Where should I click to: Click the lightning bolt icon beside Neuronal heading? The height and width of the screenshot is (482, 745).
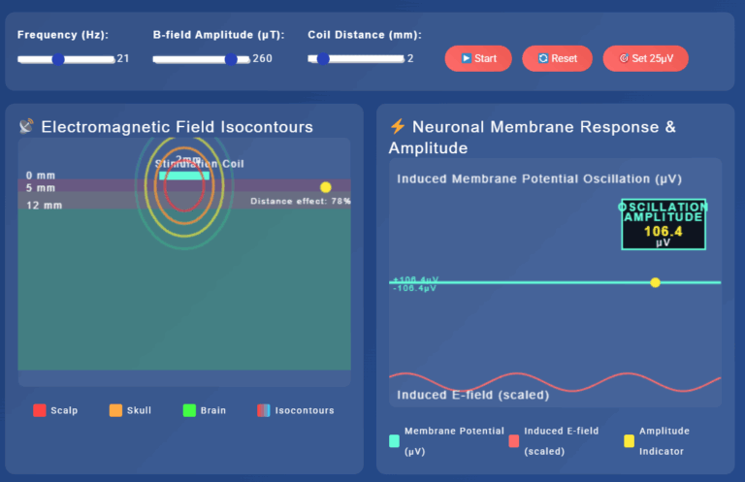[398, 126]
